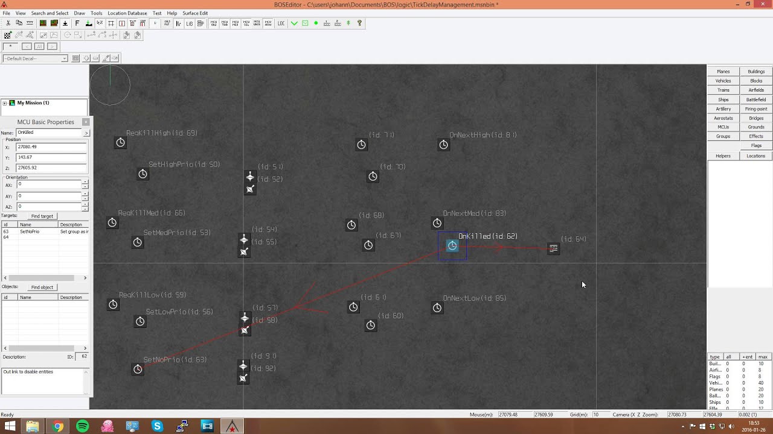Click the Cut scissors toolbar icon
This screenshot has height=434, width=773.
8,23
